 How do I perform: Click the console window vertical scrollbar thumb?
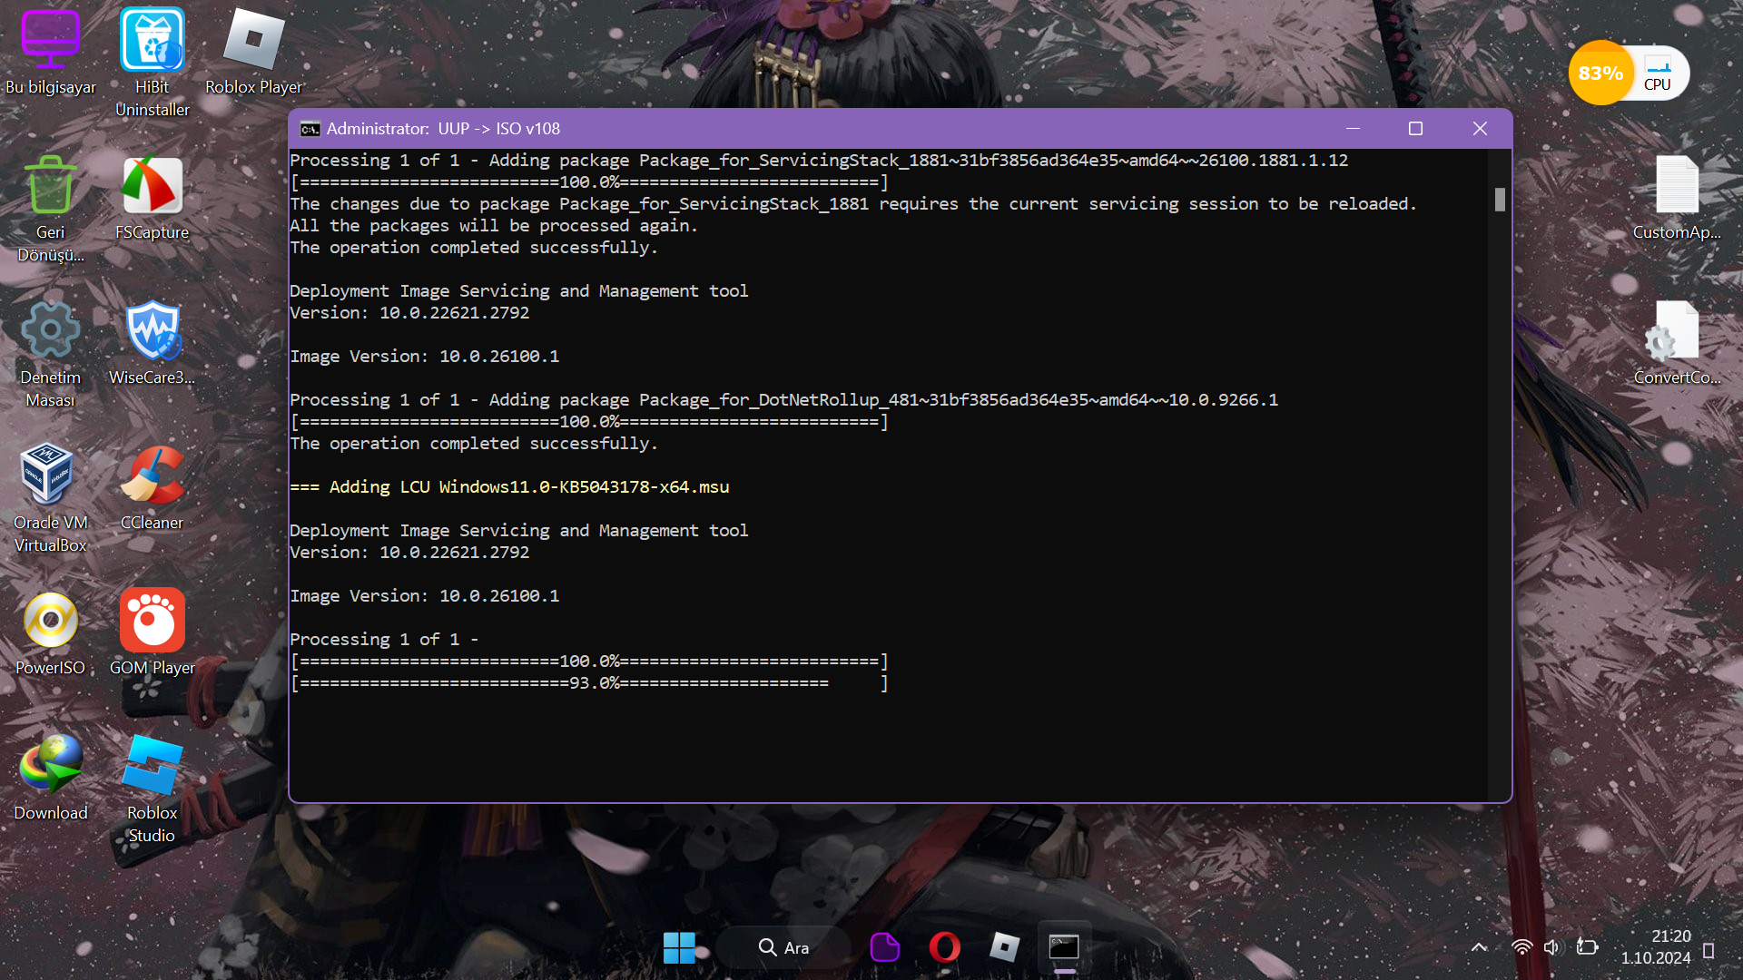(1500, 200)
